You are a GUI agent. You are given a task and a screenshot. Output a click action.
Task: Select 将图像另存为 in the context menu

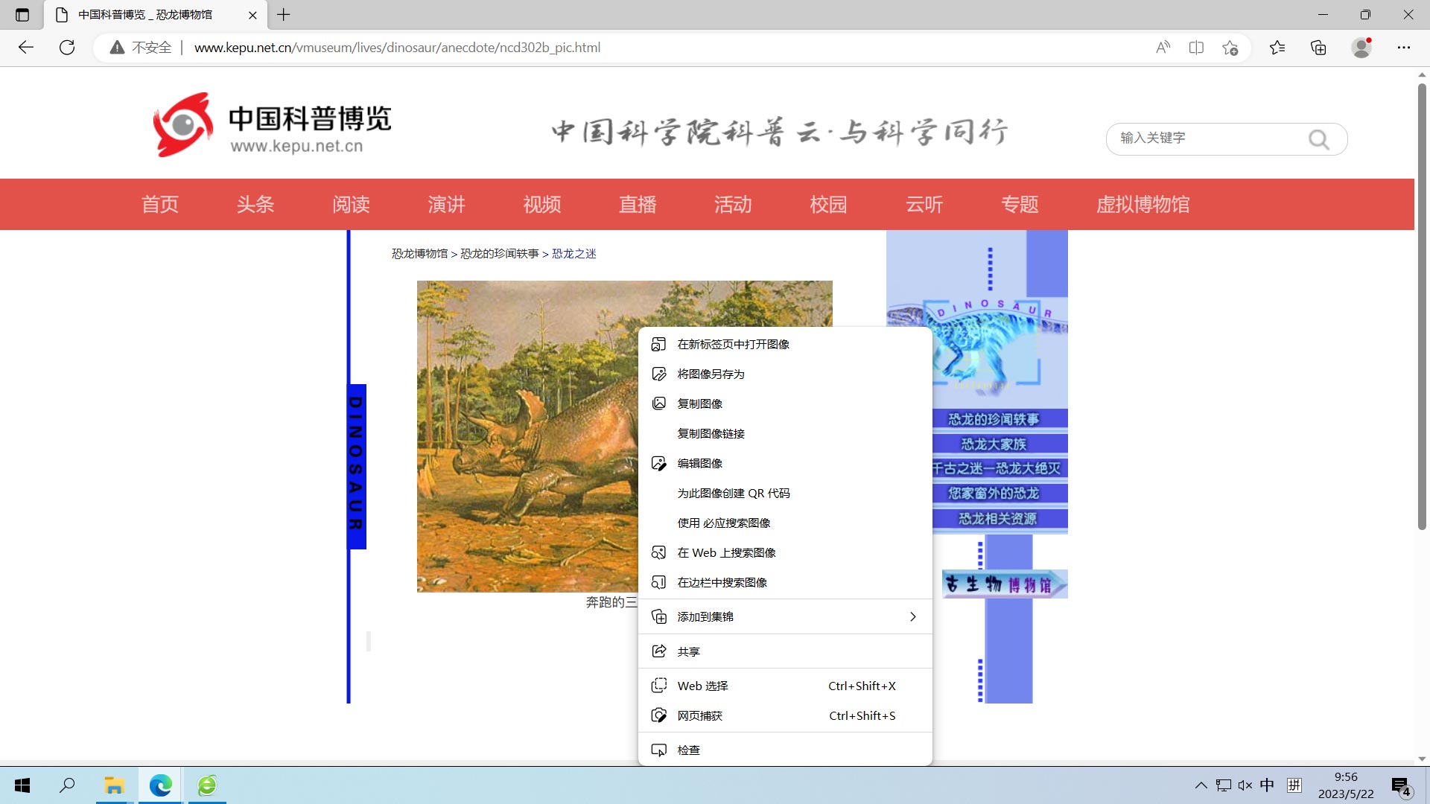click(x=711, y=374)
